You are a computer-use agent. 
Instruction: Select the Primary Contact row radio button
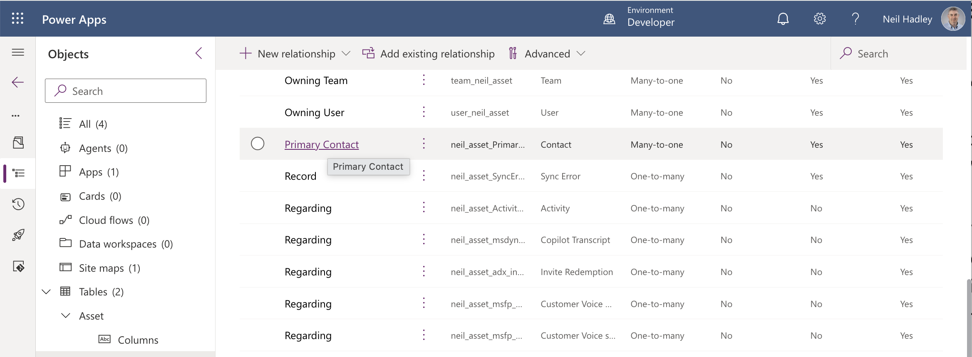point(258,144)
